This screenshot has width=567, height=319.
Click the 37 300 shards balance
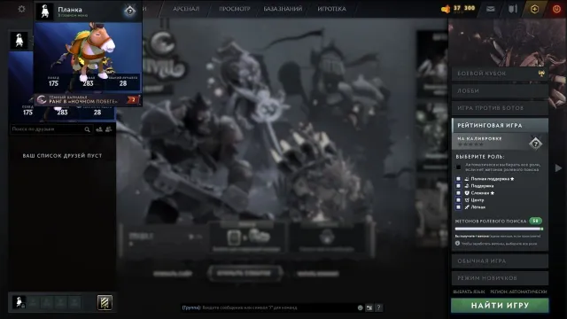(x=464, y=8)
